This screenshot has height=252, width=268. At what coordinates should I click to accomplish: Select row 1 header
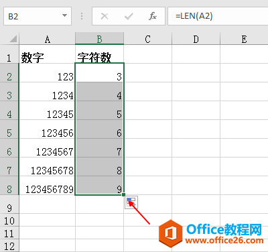pos(9,54)
